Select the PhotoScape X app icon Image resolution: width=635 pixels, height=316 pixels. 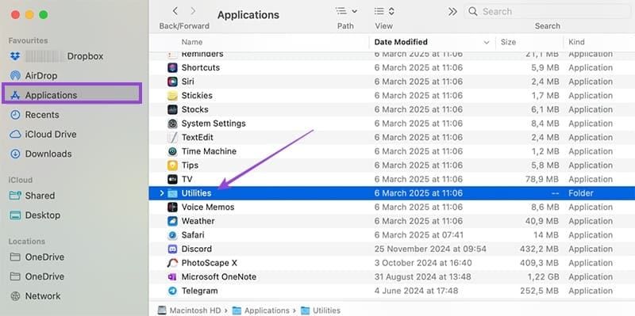(x=172, y=263)
